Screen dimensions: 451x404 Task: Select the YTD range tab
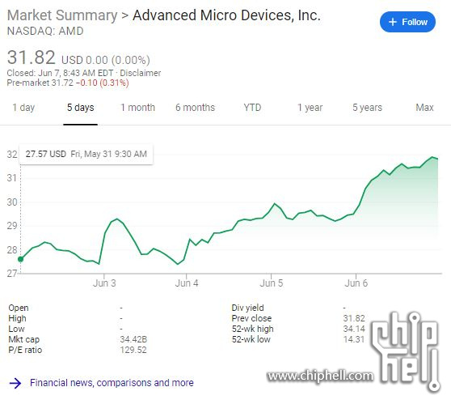click(252, 108)
